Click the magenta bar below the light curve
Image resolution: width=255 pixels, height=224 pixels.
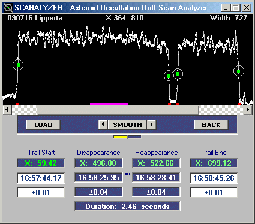pyautogui.click(x=109, y=104)
